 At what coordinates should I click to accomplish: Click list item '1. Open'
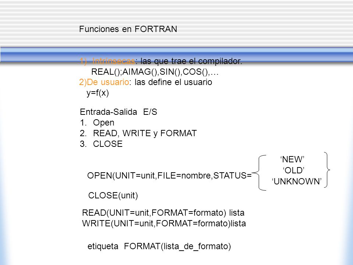[97, 123]
